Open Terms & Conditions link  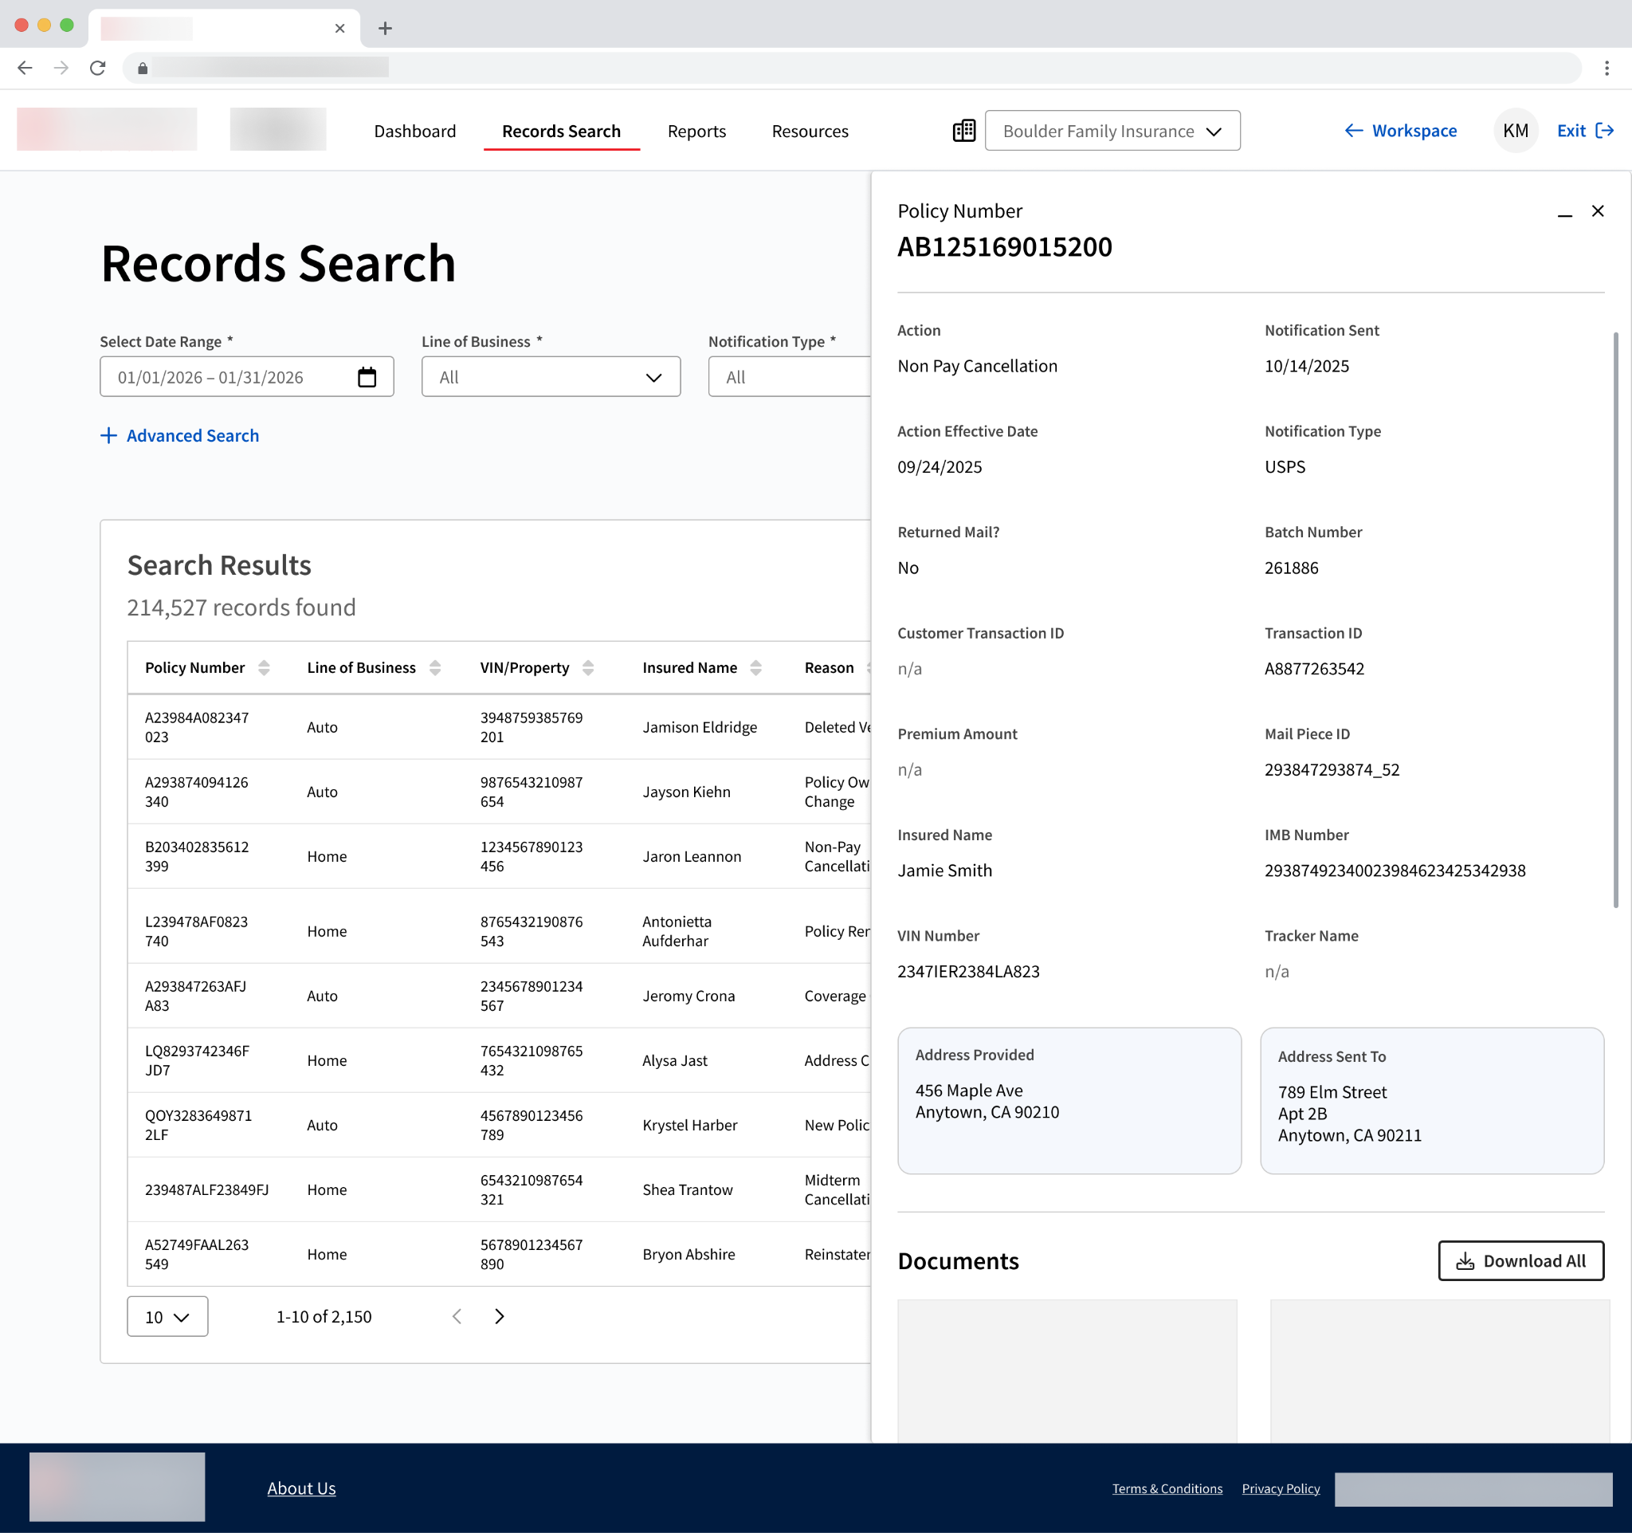click(1167, 1488)
